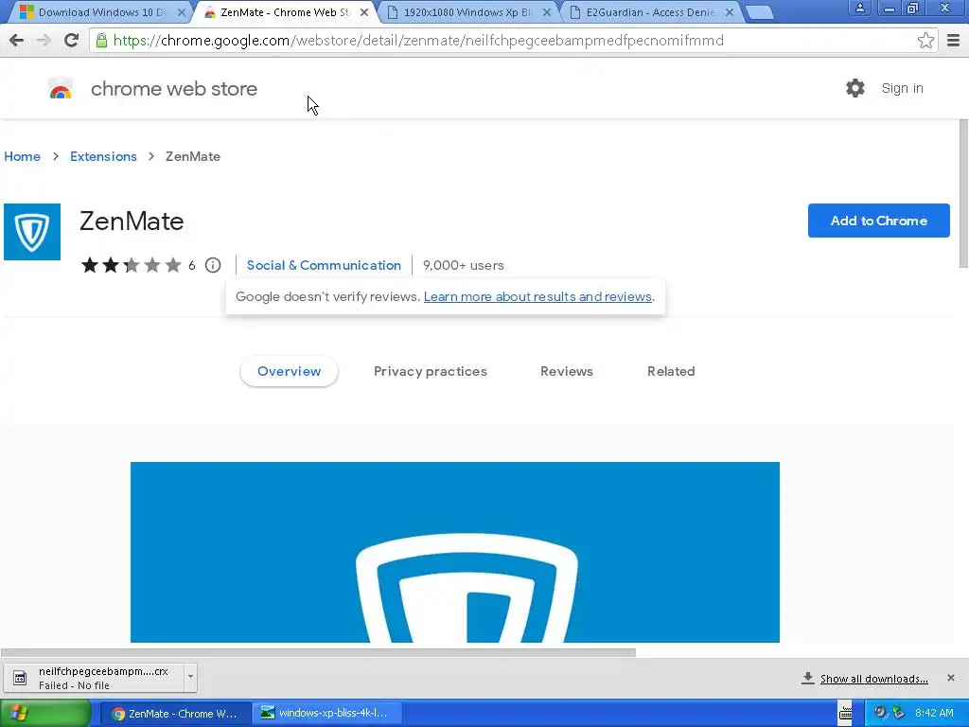
Task: Switch to Privacy practices tab
Action: (431, 371)
